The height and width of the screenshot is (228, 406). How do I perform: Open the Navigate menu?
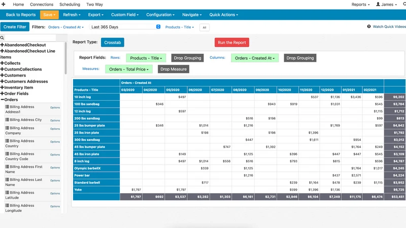(x=192, y=15)
